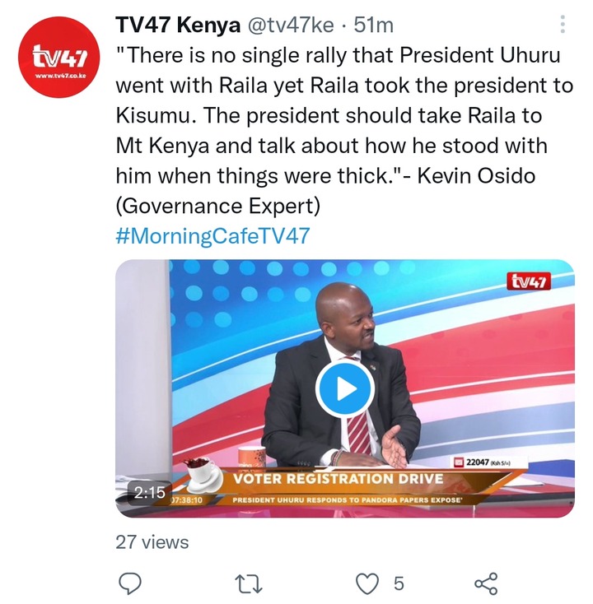The height and width of the screenshot is (604, 593).
Task: Click the reply speech bubble icon
Action: pyautogui.click(x=129, y=583)
